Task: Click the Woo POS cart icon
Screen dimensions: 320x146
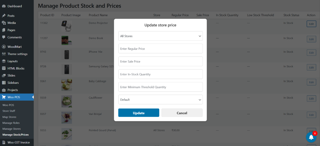Action: pos(4,97)
